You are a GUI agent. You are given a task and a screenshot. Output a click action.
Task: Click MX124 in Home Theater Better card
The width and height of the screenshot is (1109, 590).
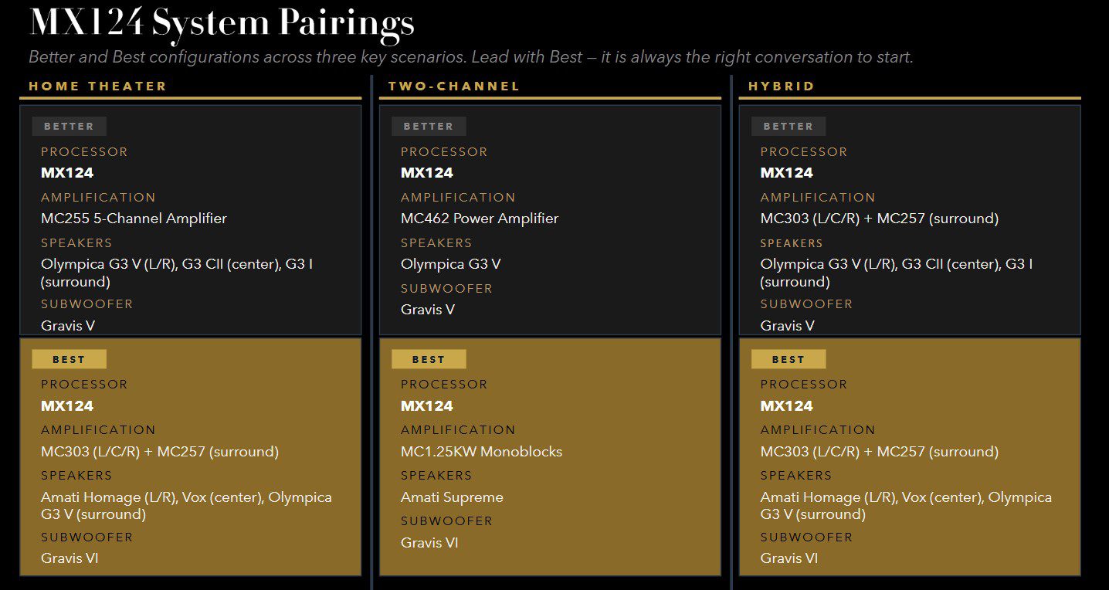coord(67,173)
